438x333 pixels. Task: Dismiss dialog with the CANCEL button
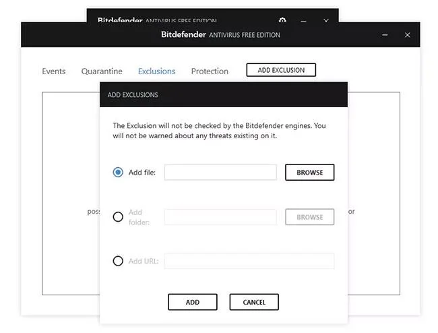pos(254,302)
